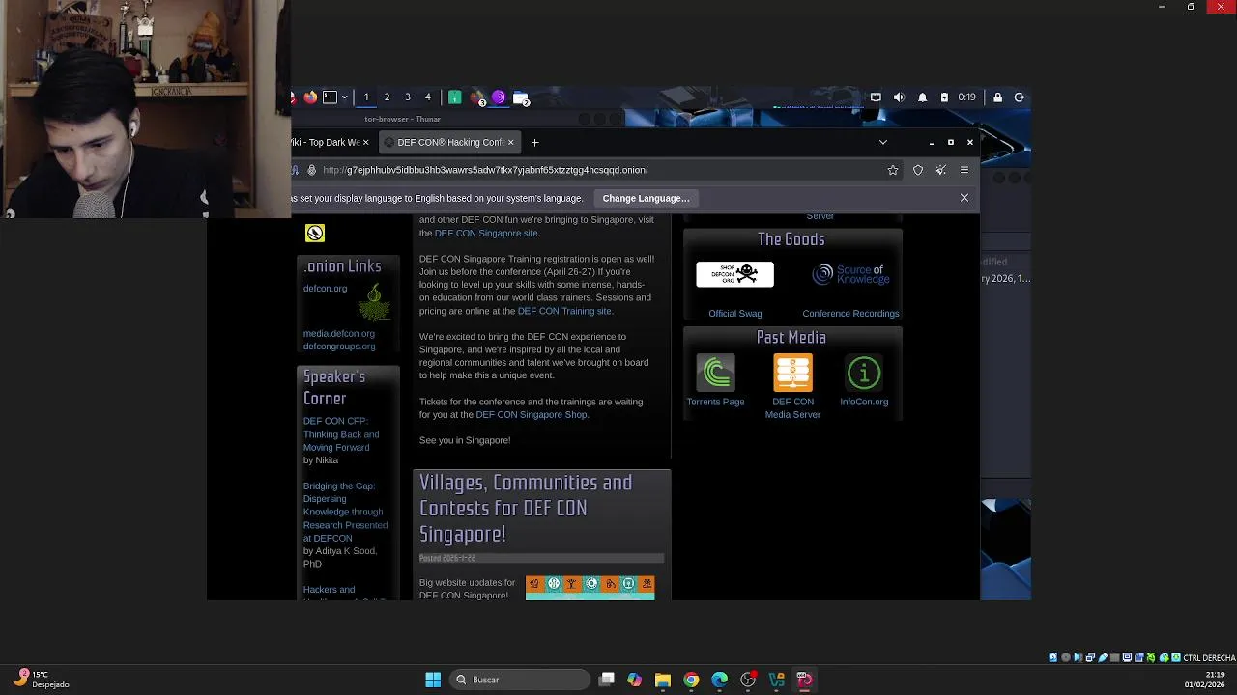
Task: Click the Official Swag text link
Action: pos(735,314)
